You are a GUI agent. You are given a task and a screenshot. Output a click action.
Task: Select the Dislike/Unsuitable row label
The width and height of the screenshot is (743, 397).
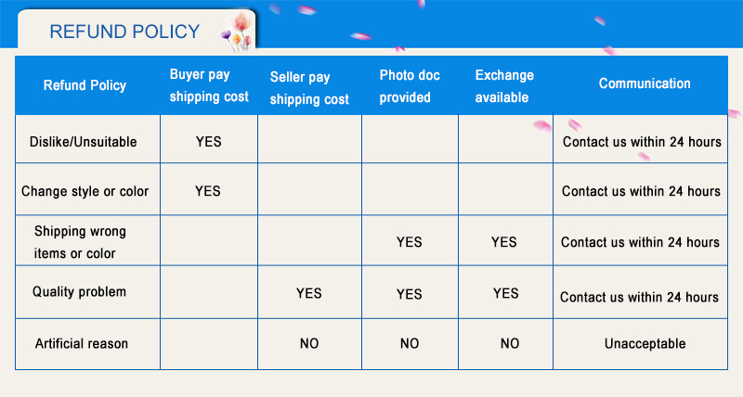pos(83,142)
